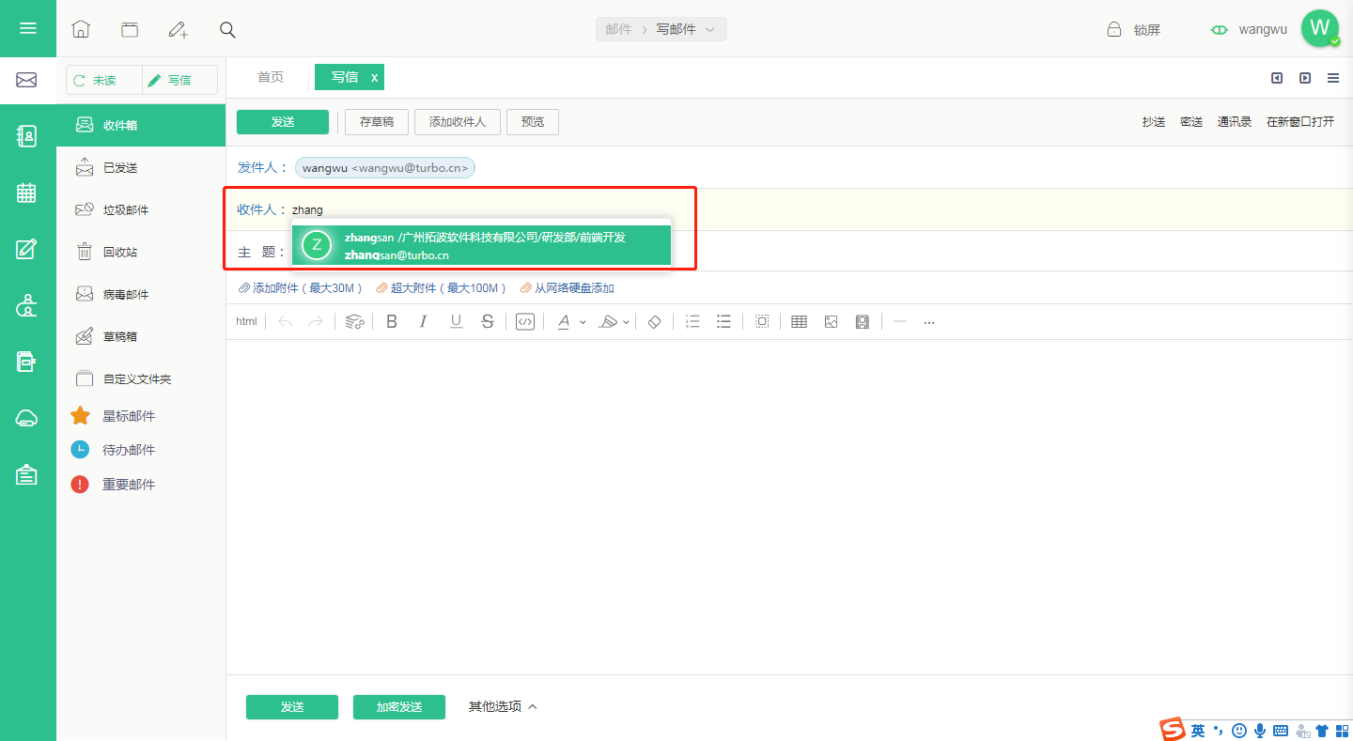Switch editor to html source mode
The height and width of the screenshot is (741, 1353).
point(246,321)
